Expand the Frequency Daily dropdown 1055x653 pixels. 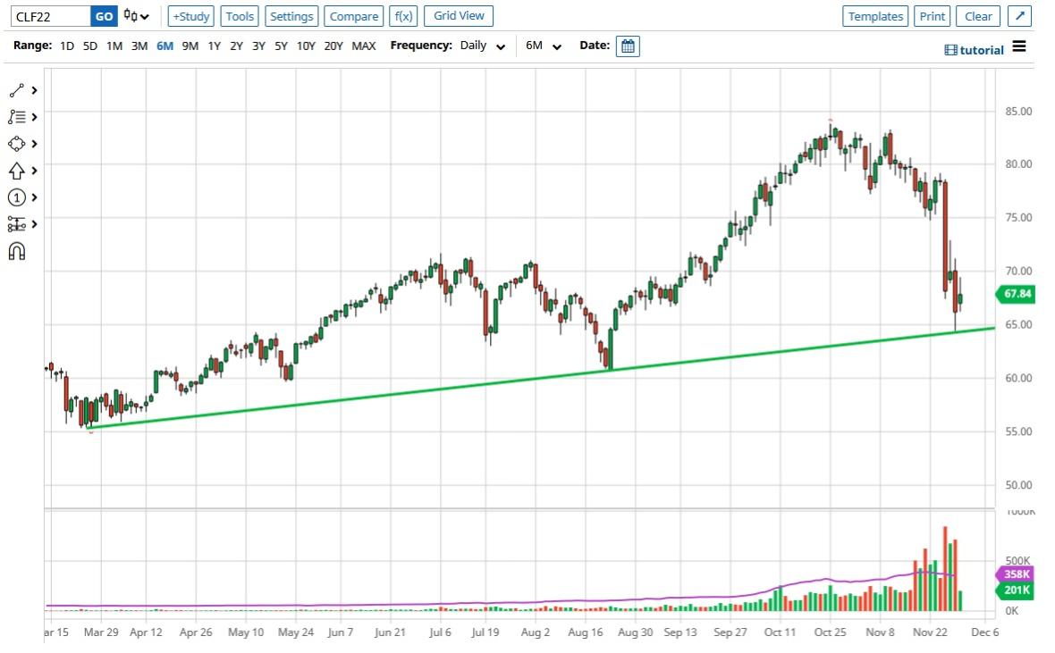[483, 46]
